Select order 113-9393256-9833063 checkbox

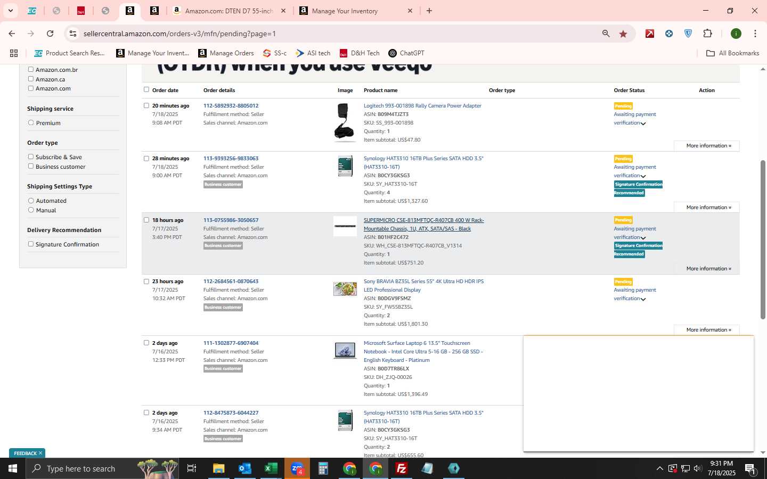146,158
